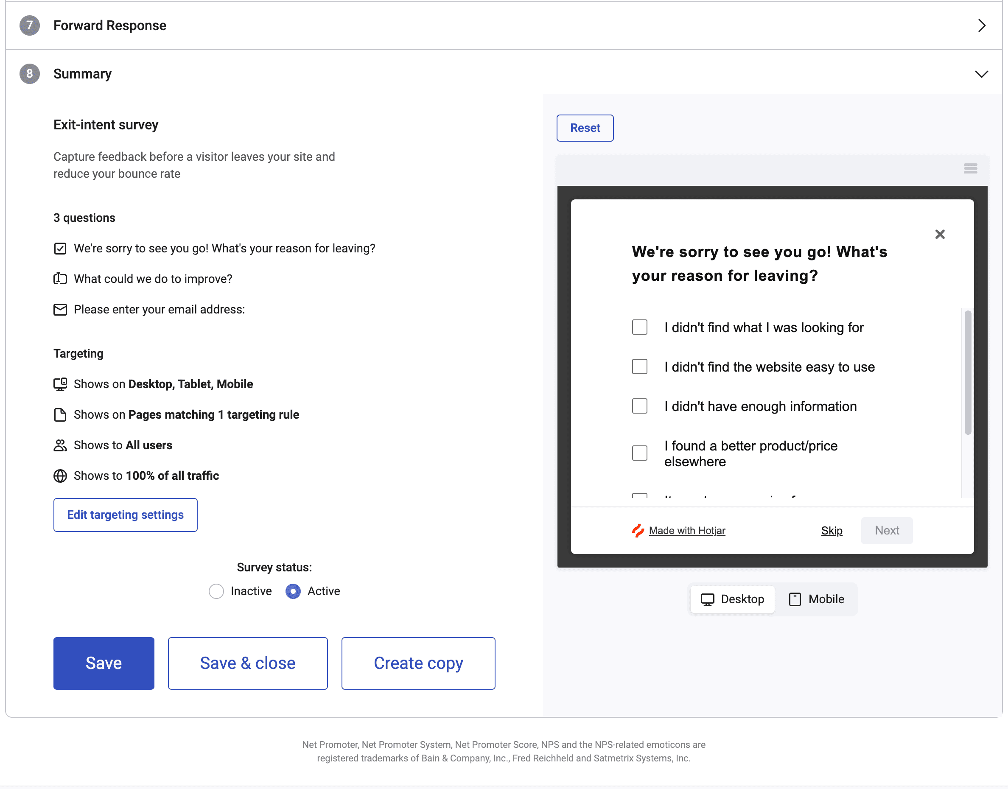
Task: Open step 7 Forward Response header
Action: [x=504, y=25]
